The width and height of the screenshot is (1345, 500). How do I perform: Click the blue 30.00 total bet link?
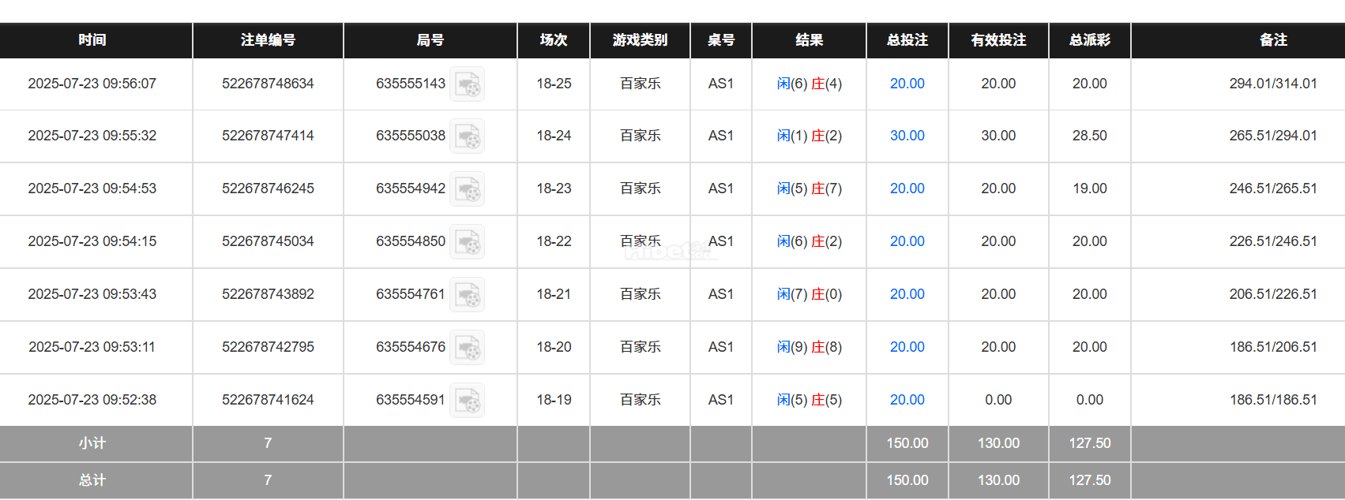(907, 136)
